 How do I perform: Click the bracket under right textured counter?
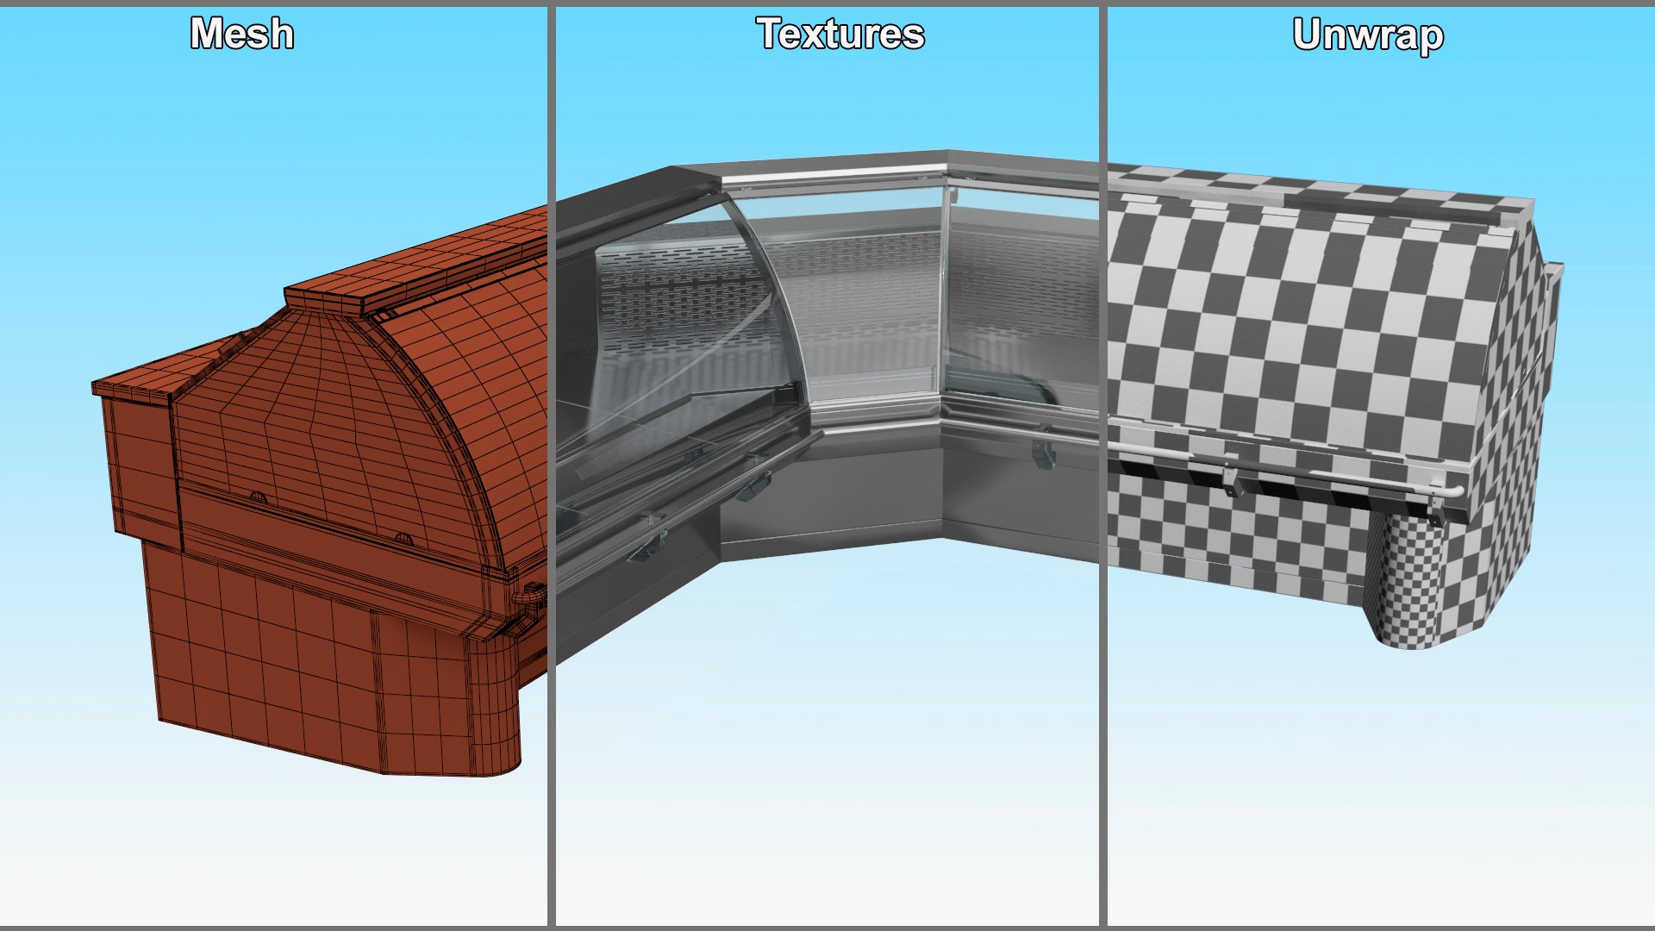coord(1042,453)
